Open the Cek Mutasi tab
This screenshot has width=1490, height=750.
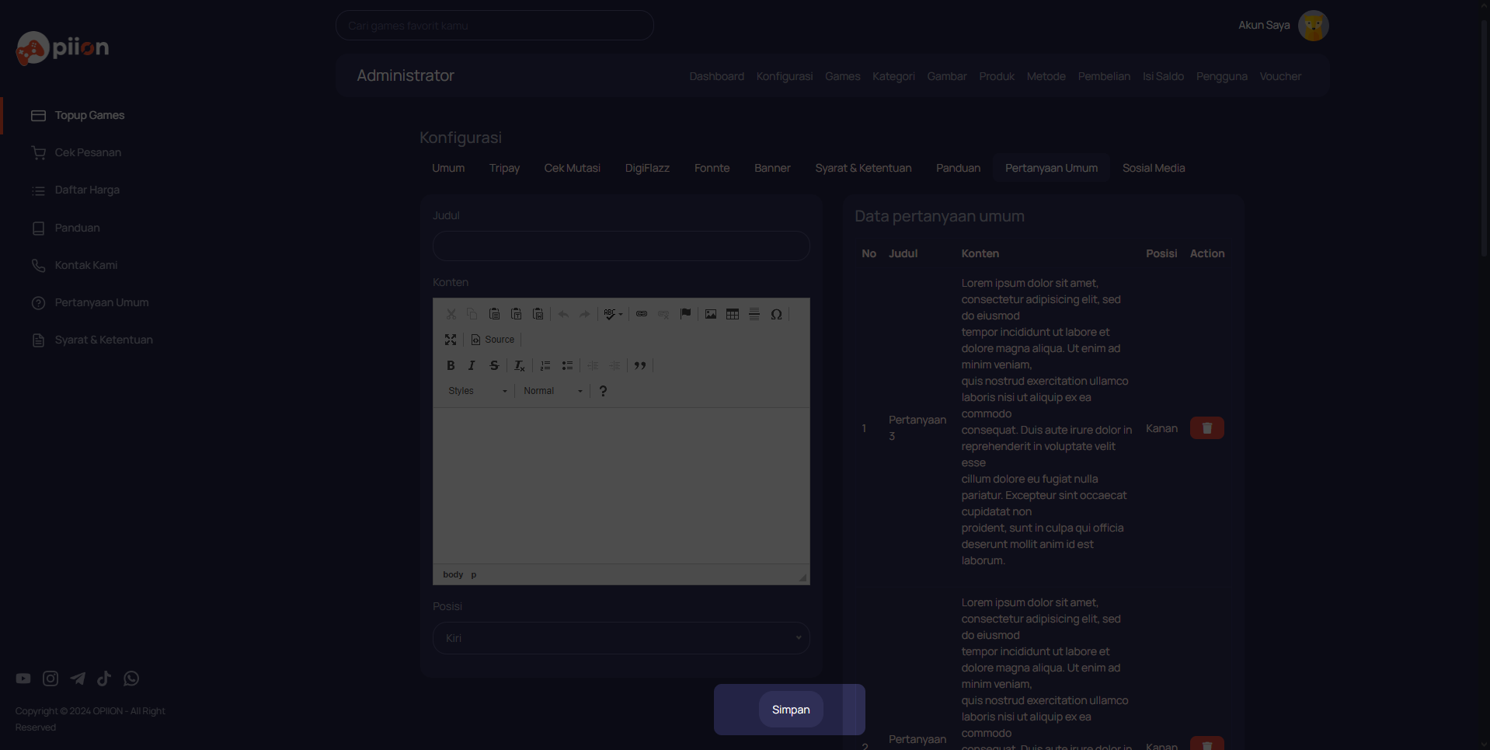pyautogui.click(x=573, y=168)
